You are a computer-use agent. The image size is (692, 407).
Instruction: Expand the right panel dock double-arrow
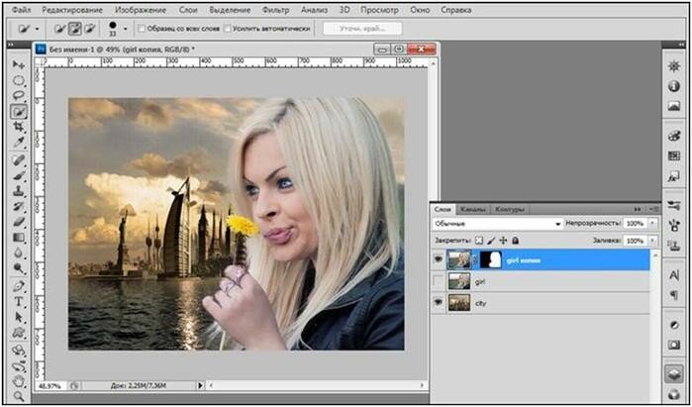(x=680, y=45)
